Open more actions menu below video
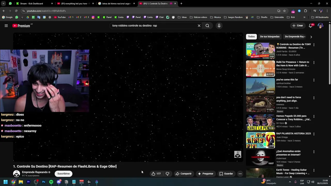This screenshot has width=331, height=186. pyautogui.click(x=240, y=174)
